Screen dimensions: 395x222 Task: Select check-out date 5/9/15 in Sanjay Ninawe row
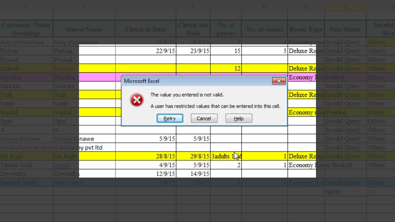[x=193, y=139]
